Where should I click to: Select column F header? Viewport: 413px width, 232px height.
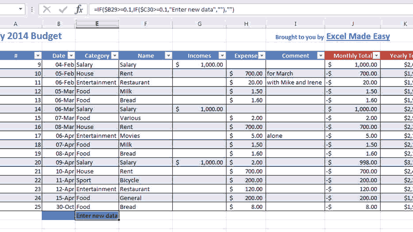[146, 24]
